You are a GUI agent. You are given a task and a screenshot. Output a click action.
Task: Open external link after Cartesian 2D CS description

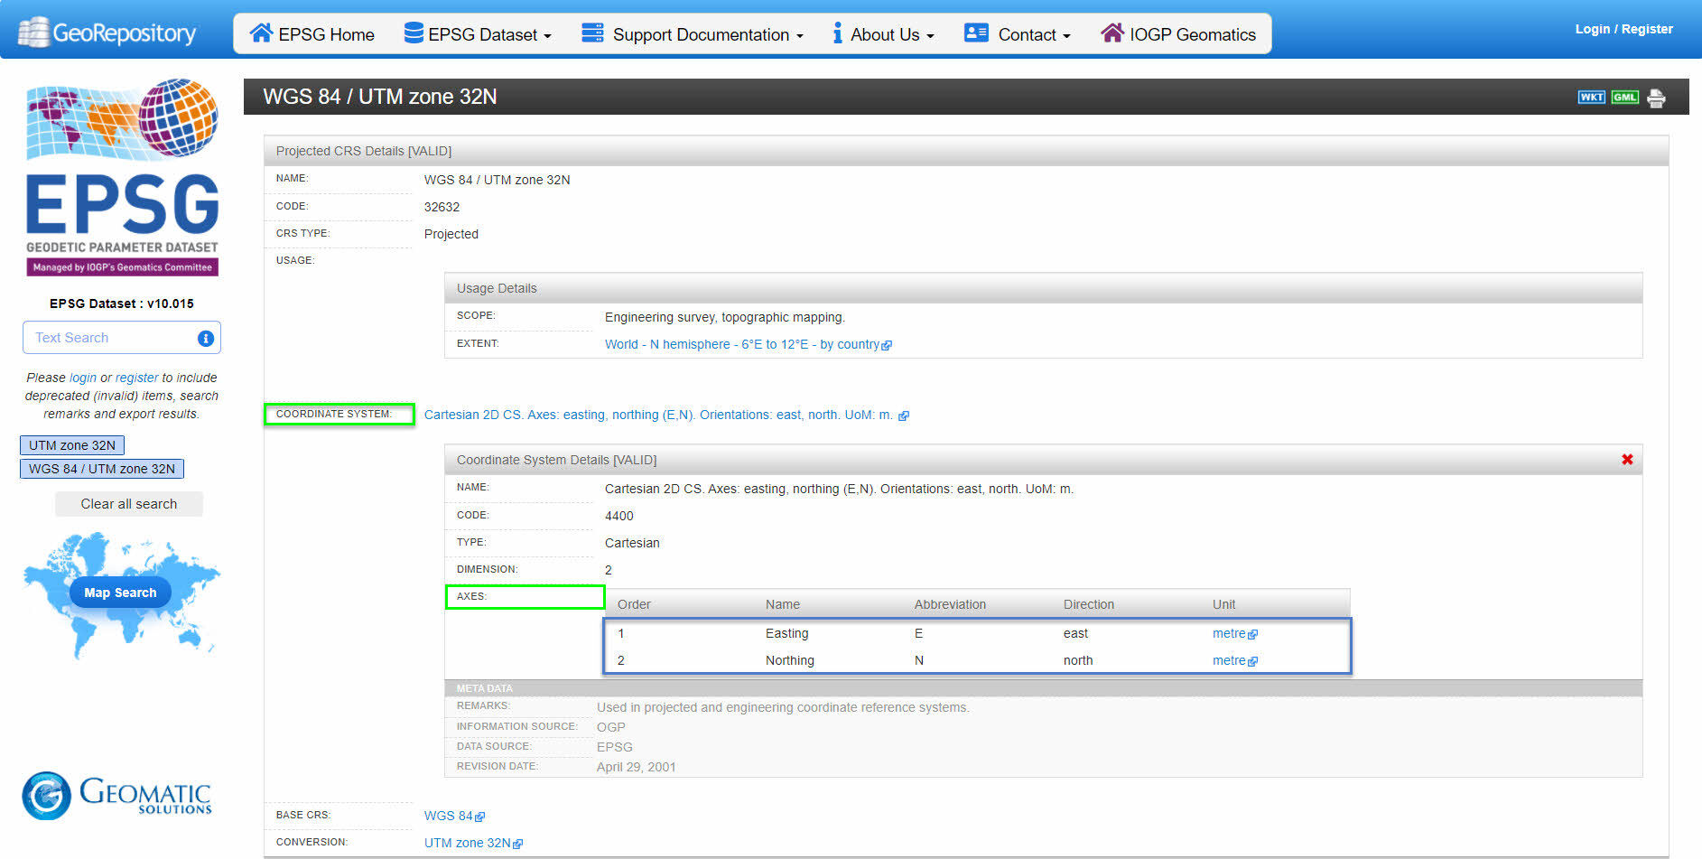coord(905,415)
